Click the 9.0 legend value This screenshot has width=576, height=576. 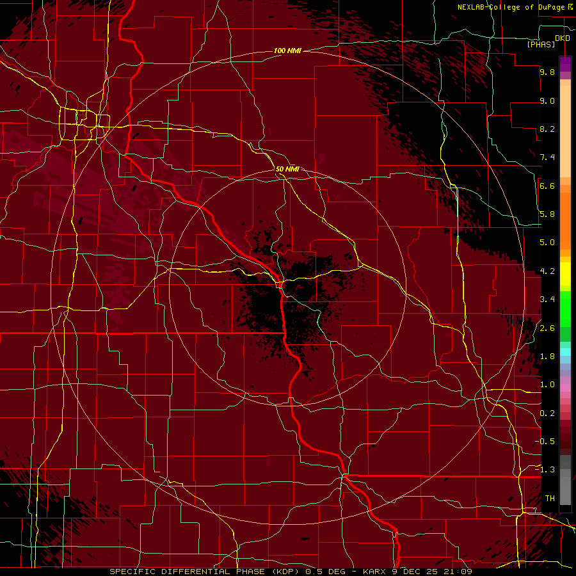point(547,101)
